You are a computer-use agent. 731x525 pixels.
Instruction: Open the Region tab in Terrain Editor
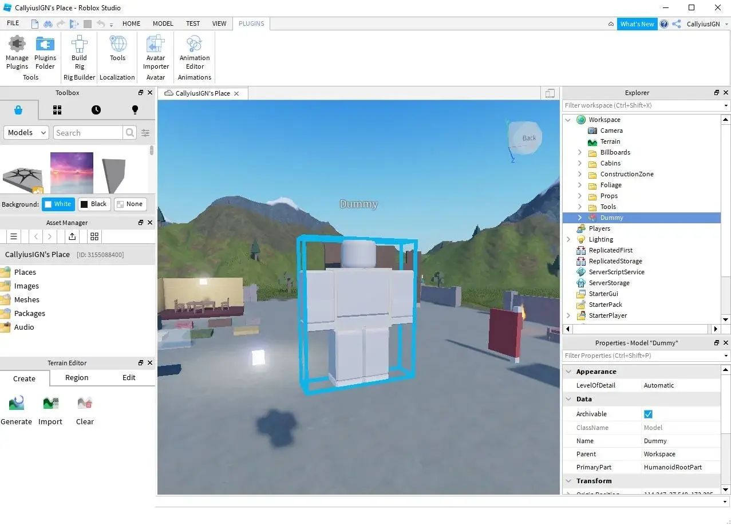click(77, 378)
